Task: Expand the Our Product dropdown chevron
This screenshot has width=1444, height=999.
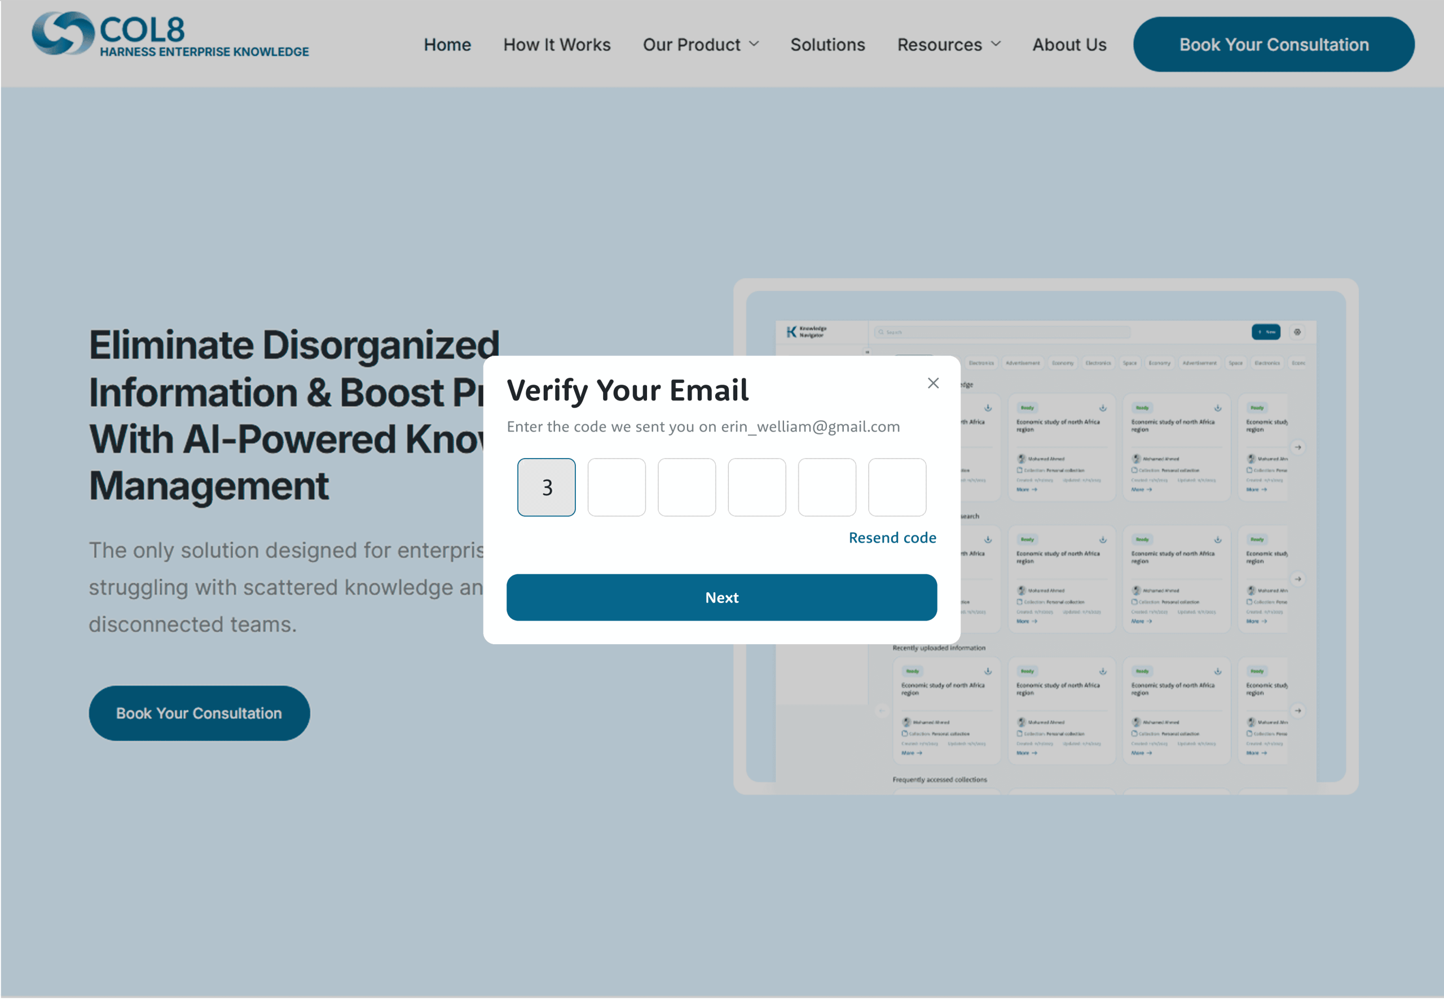Action: tap(754, 44)
